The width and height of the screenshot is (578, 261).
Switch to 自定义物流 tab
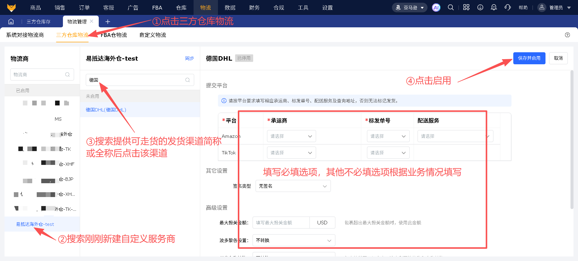point(153,35)
